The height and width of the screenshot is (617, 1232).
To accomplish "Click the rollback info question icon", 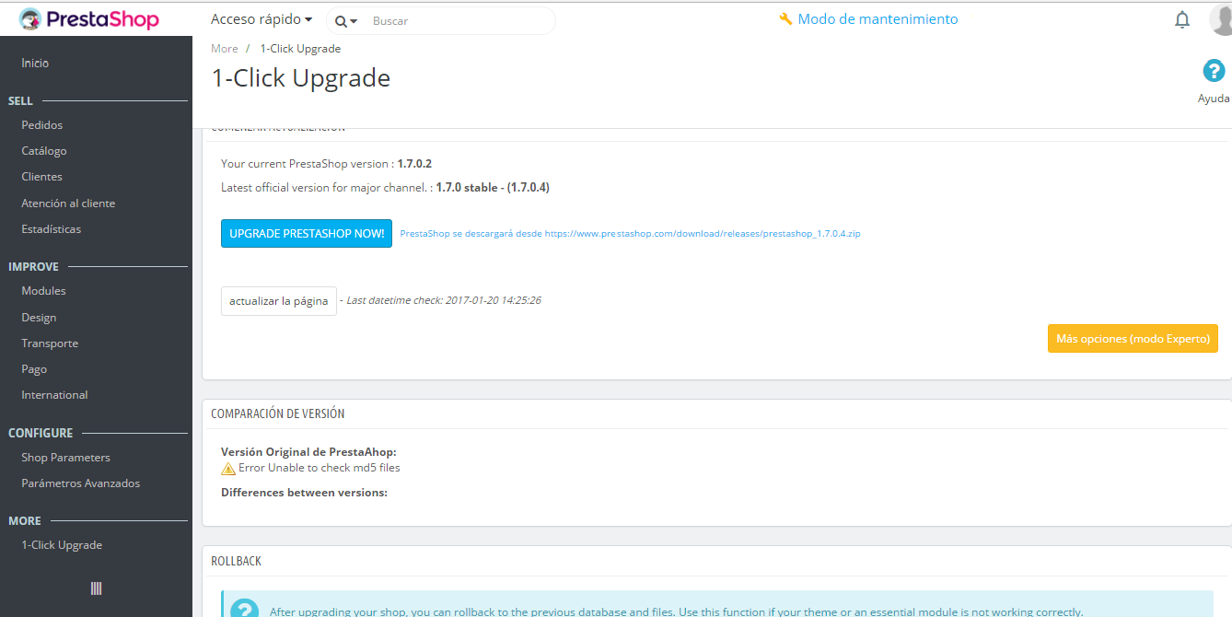I will [x=244, y=610].
